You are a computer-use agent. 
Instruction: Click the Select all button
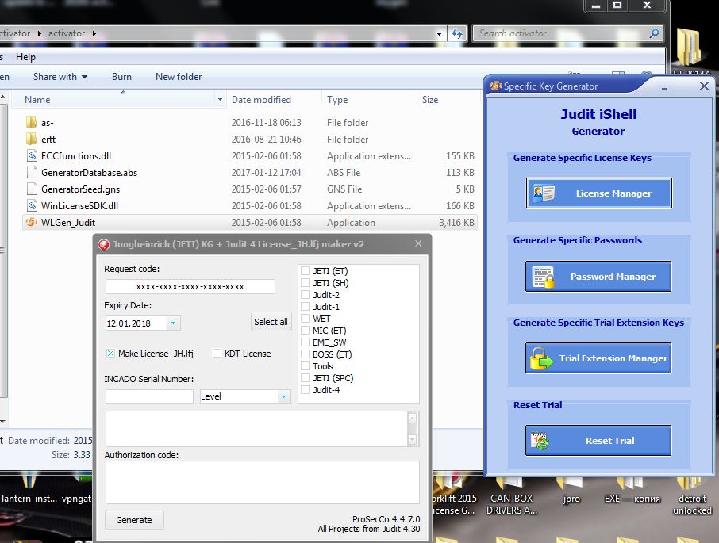(271, 322)
